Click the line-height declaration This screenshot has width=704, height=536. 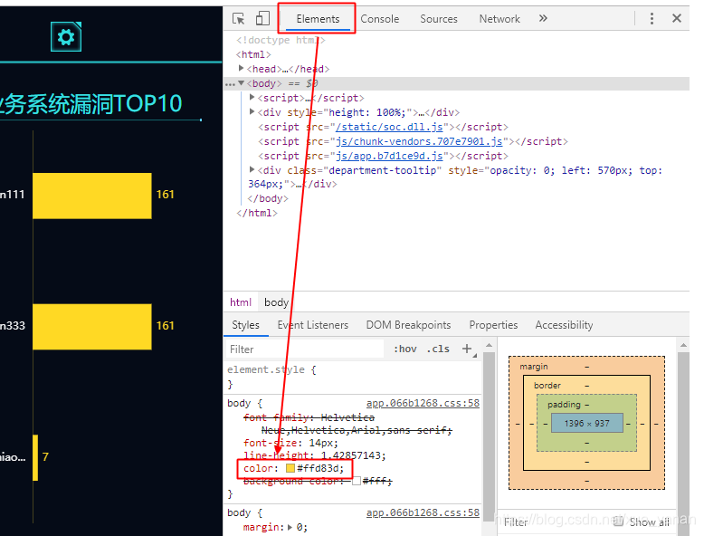tap(314, 455)
